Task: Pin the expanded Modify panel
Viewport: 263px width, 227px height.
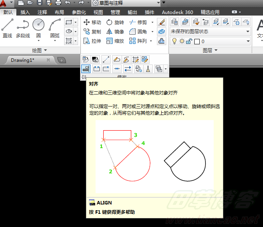Action: click(84, 77)
